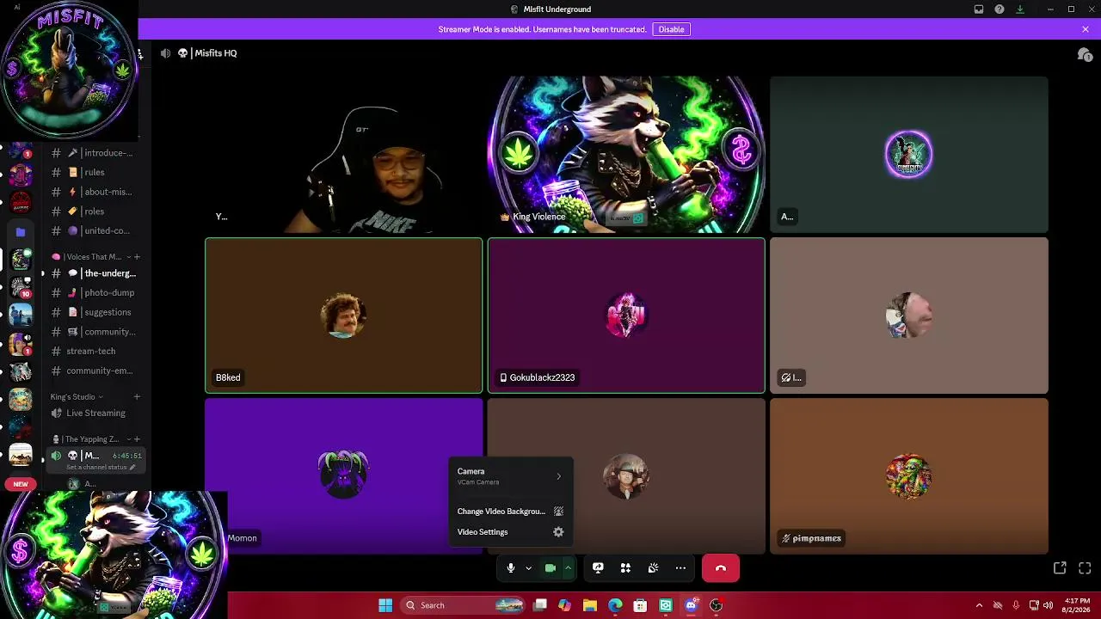
Task: Focus Gokublackz2323's video tile
Action: point(626,316)
